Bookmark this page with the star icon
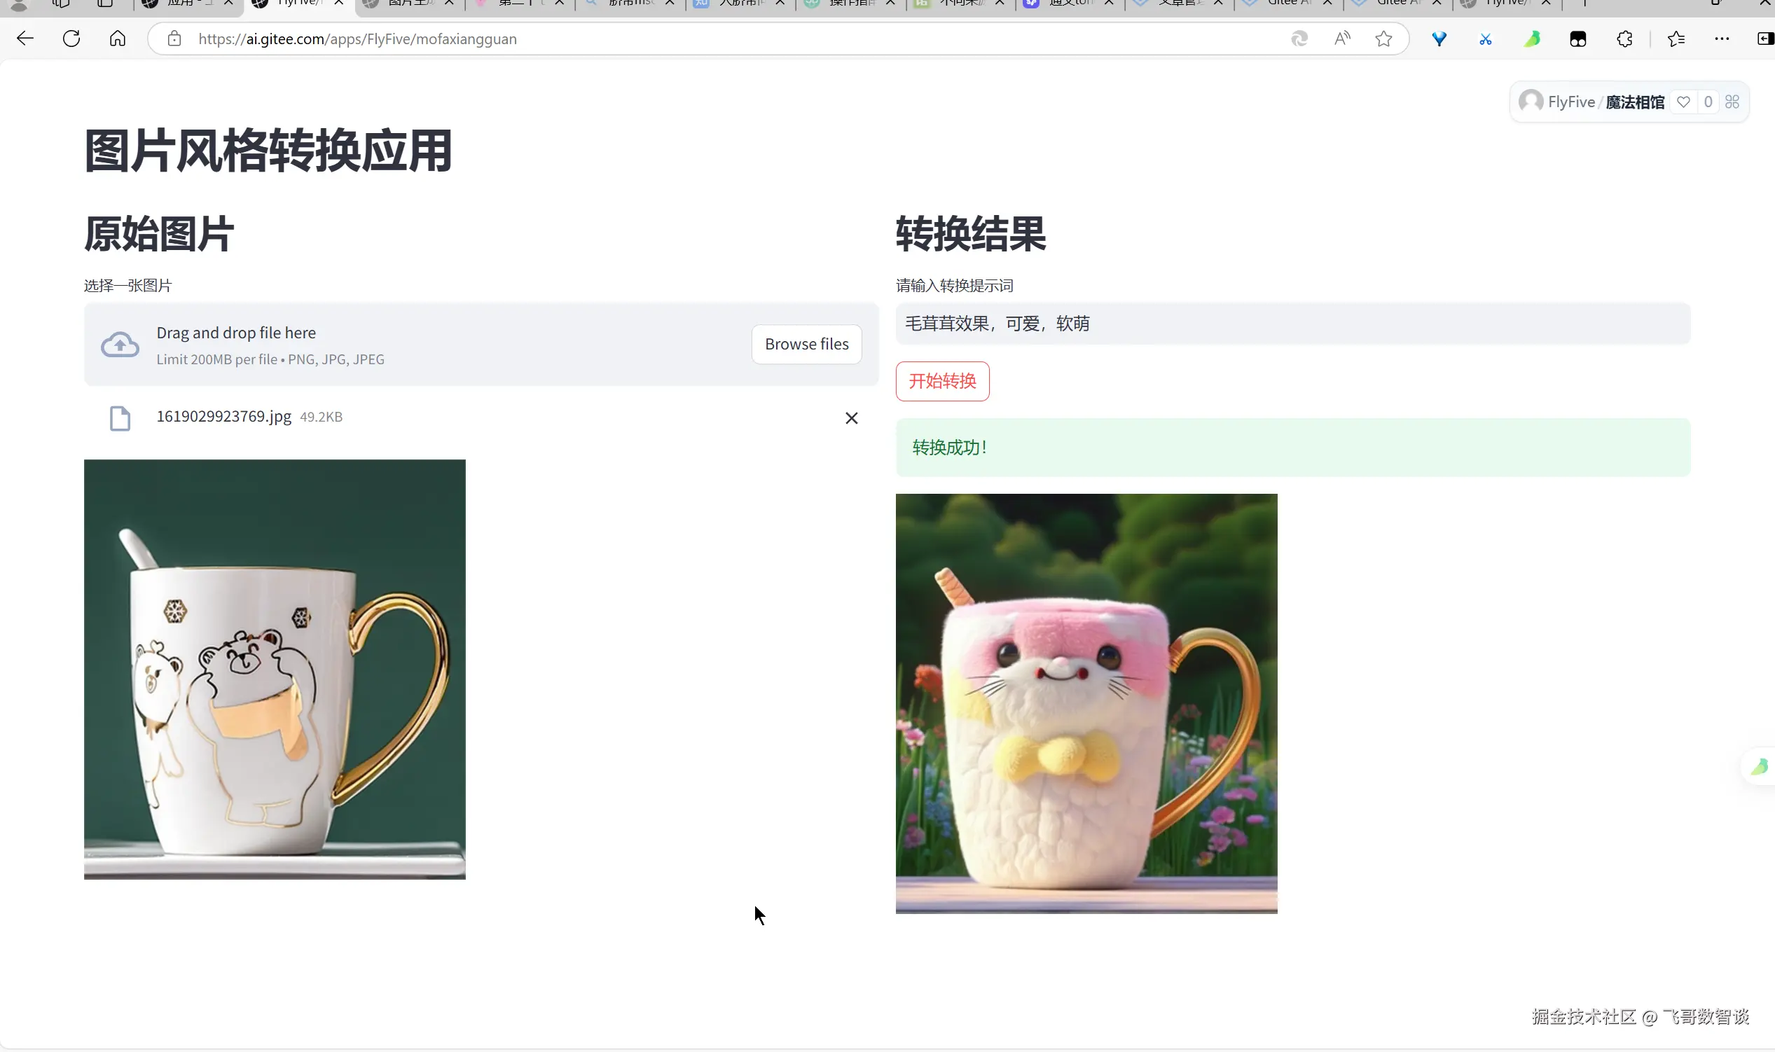This screenshot has width=1775, height=1052. tap(1383, 39)
